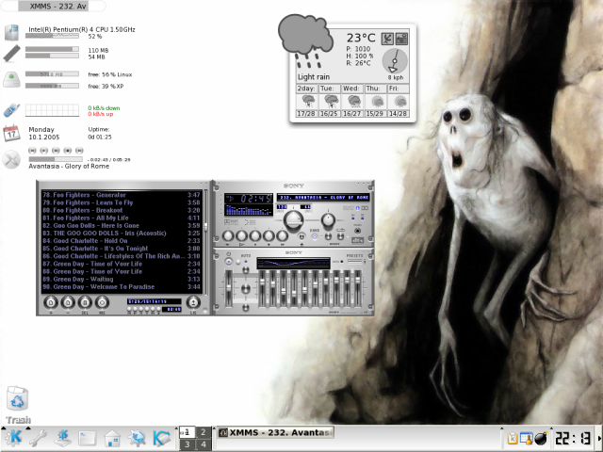The width and height of the screenshot is (603, 452).
Task: Click the desktop widget song progress bar
Action: point(56,159)
